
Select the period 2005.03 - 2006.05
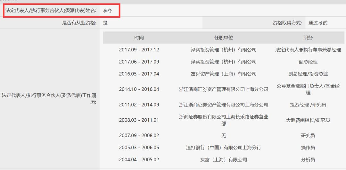pos(139,148)
